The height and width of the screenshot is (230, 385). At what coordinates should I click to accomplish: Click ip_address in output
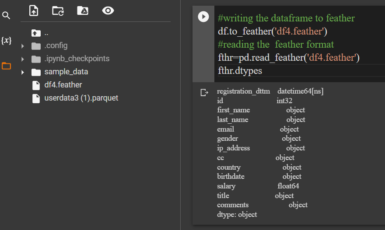point(233,148)
